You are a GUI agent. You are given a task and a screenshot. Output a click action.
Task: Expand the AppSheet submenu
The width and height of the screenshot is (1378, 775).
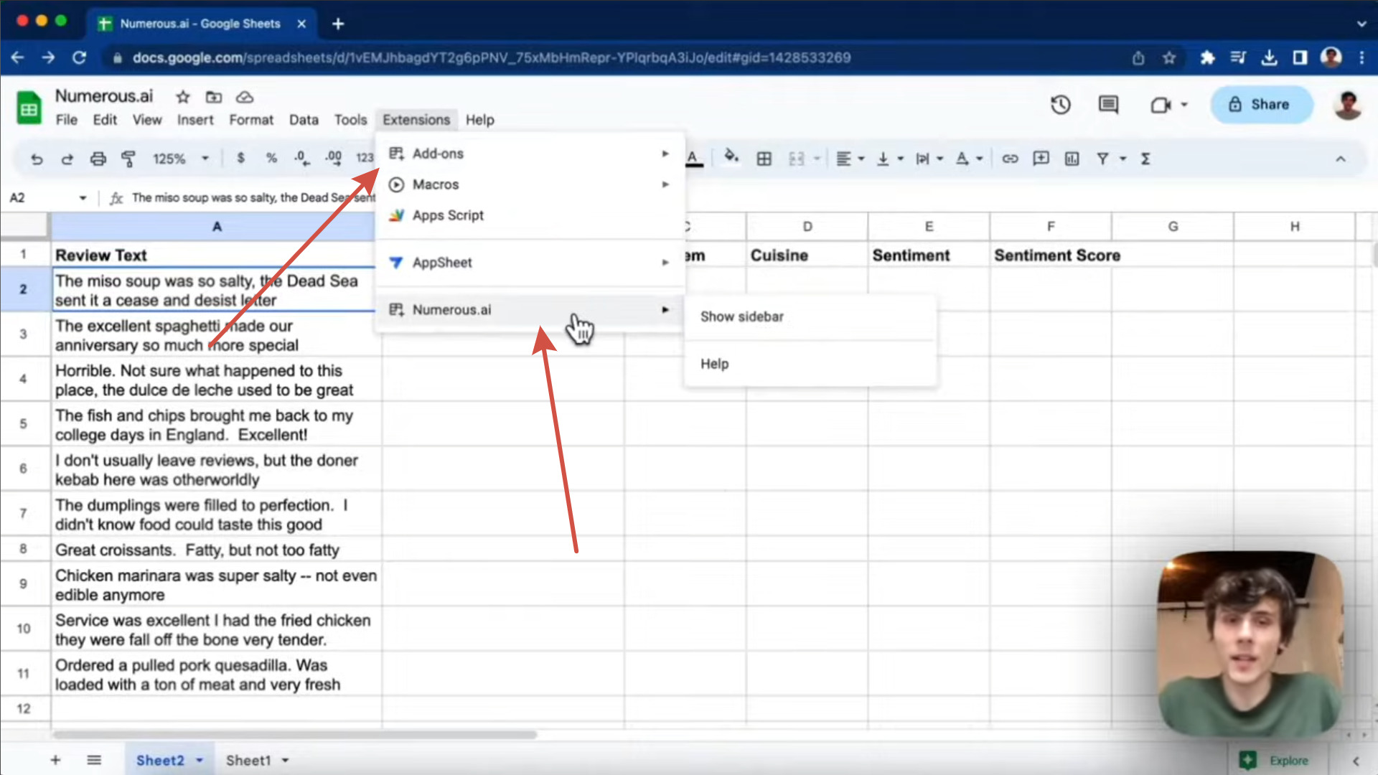(530, 263)
